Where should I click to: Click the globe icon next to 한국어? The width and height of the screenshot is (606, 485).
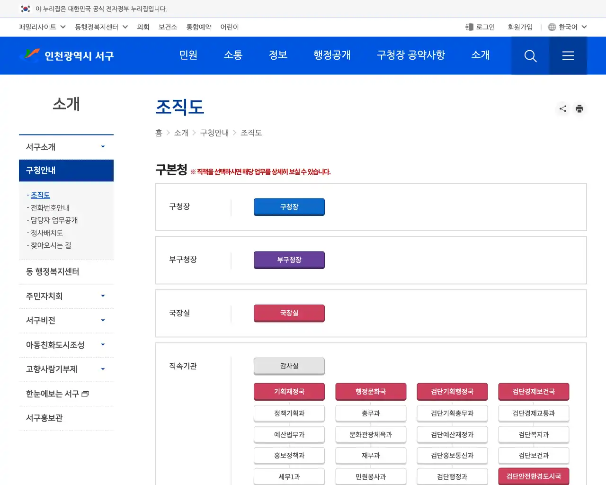(x=552, y=27)
